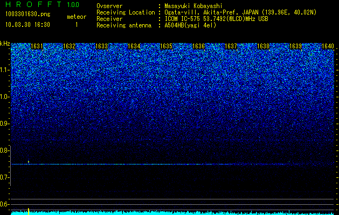Click the HROFFT 1.0.0 title text
Image resolution: width=339 pixels, height=215 pixels.
[x=43, y=4]
